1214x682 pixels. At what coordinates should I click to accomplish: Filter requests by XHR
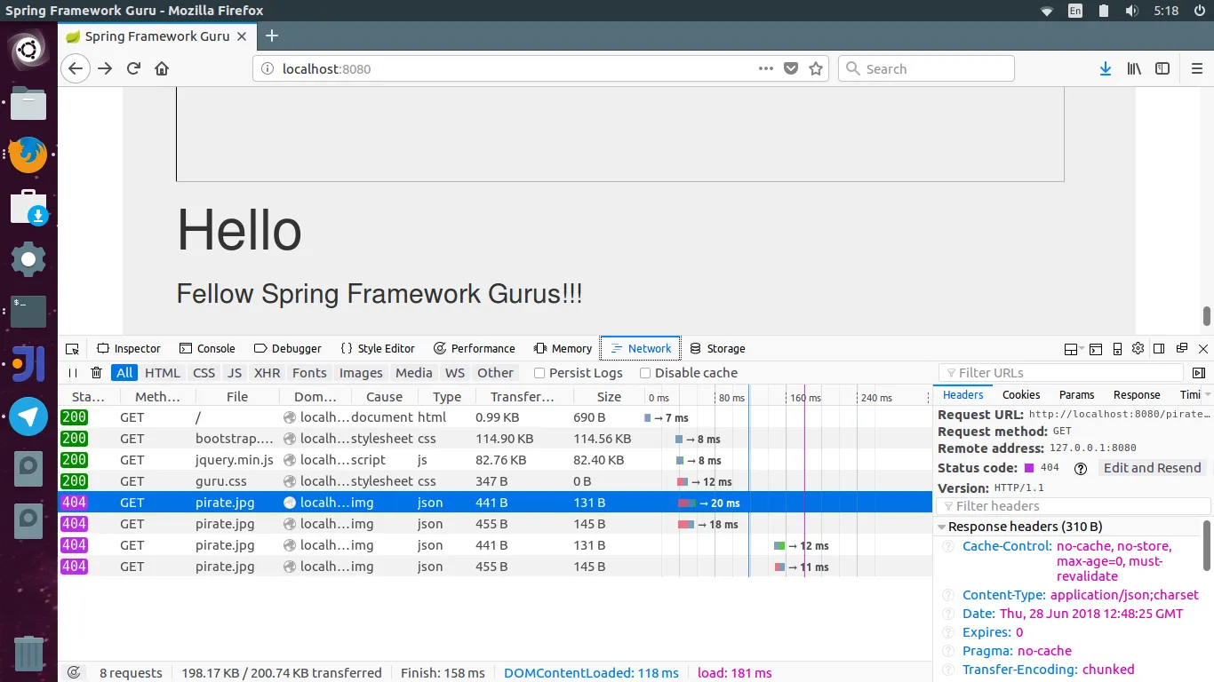268,373
